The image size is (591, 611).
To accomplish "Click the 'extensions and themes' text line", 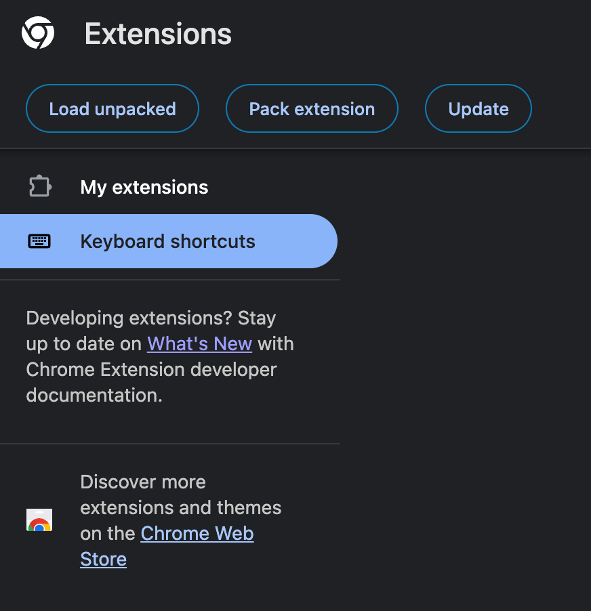I will (180, 507).
